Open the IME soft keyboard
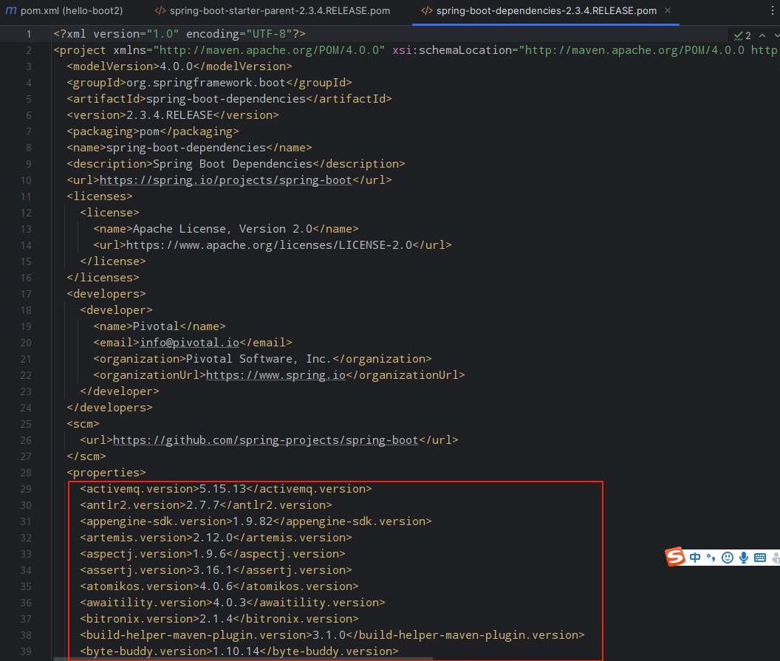Screen dimensions: 780x661 [760, 558]
